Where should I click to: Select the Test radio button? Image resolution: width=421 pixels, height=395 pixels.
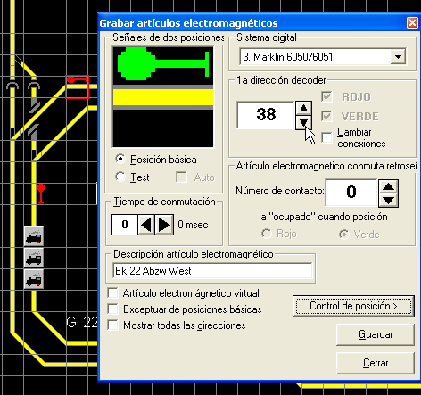click(120, 177)
